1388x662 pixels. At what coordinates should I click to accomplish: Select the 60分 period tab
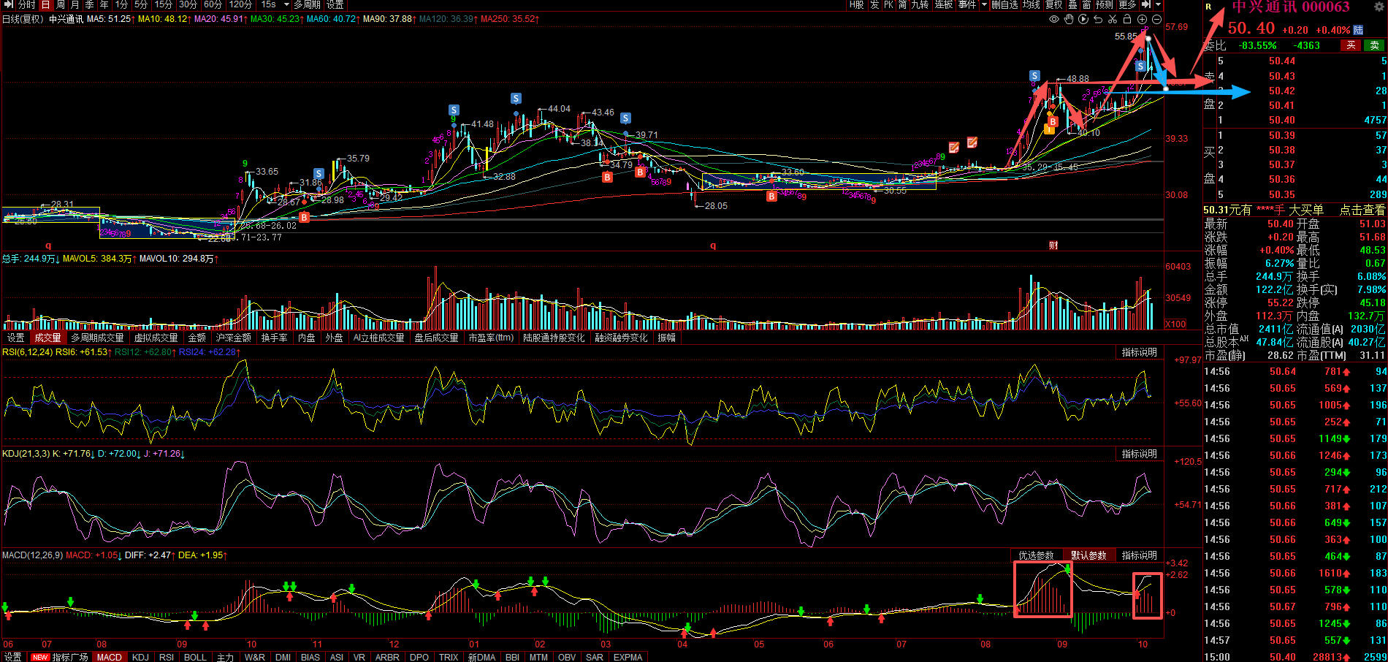point(213,4)
